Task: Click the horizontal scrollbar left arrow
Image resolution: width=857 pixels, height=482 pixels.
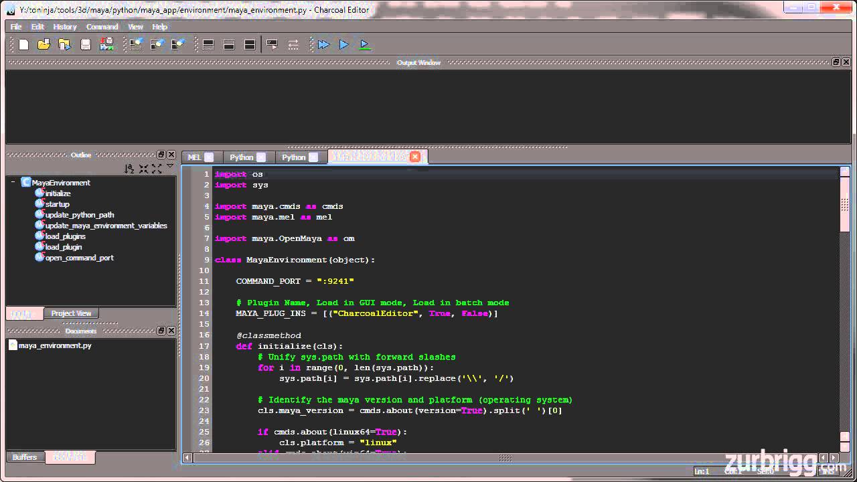Action: (x=187, y=458)
